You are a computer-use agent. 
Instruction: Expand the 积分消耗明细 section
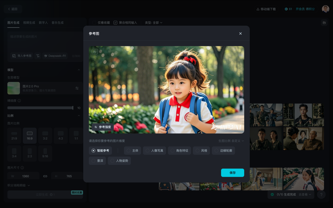pyautogui.click(x=19, y=185)
